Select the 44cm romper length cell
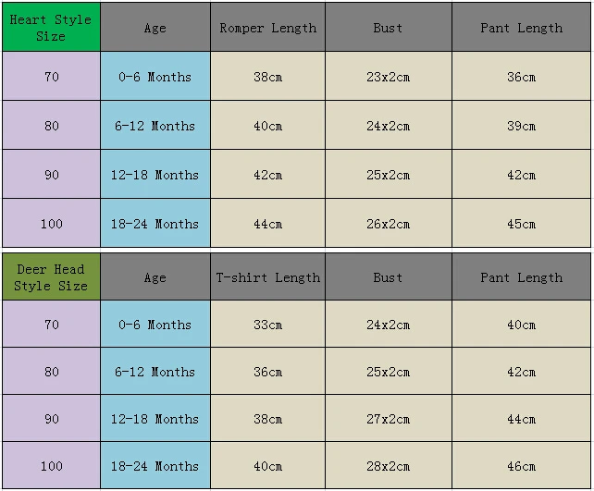594x491 pixels. click(267, 223)
